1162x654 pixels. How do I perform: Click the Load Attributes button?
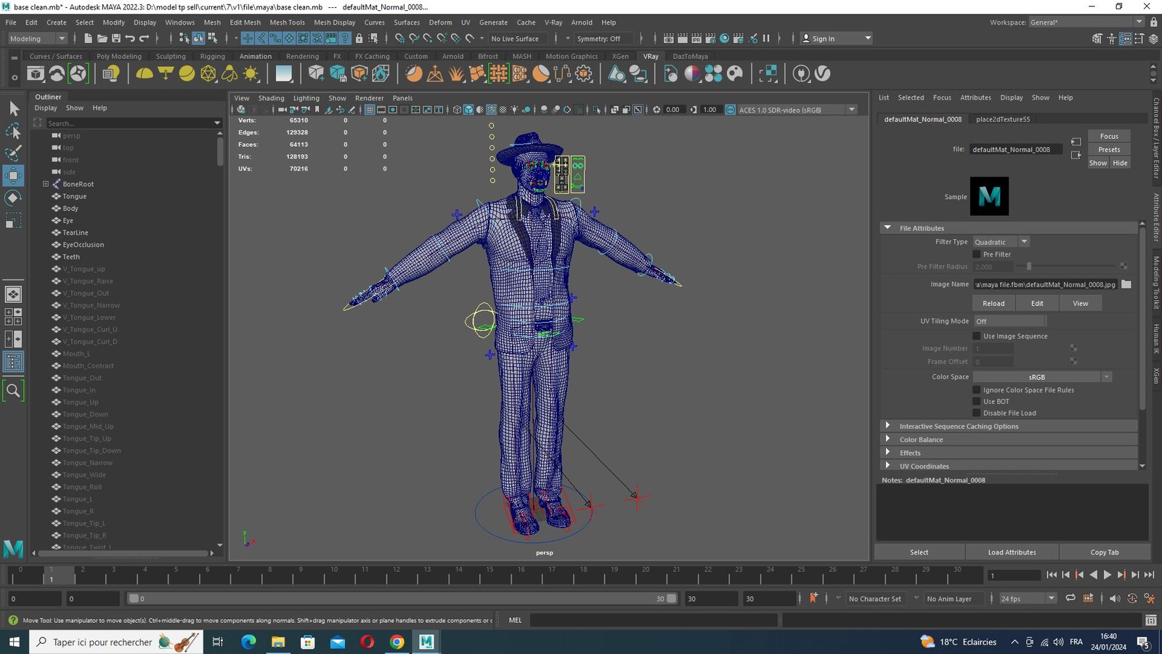tap(1012, 552)
